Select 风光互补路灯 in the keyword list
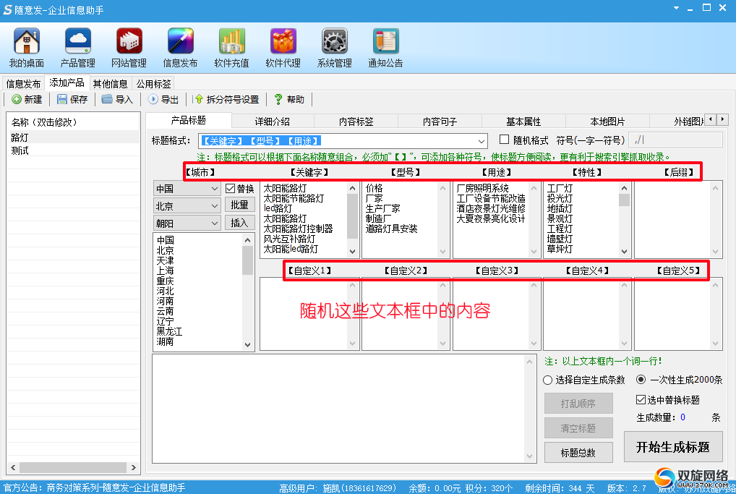The width and height of the screenshot is (736, 494). click(289, 239)
